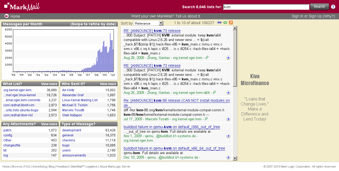Viewport: 339px width, 171px height.
Task: Open Feedback in the footer
Action: 63,167
